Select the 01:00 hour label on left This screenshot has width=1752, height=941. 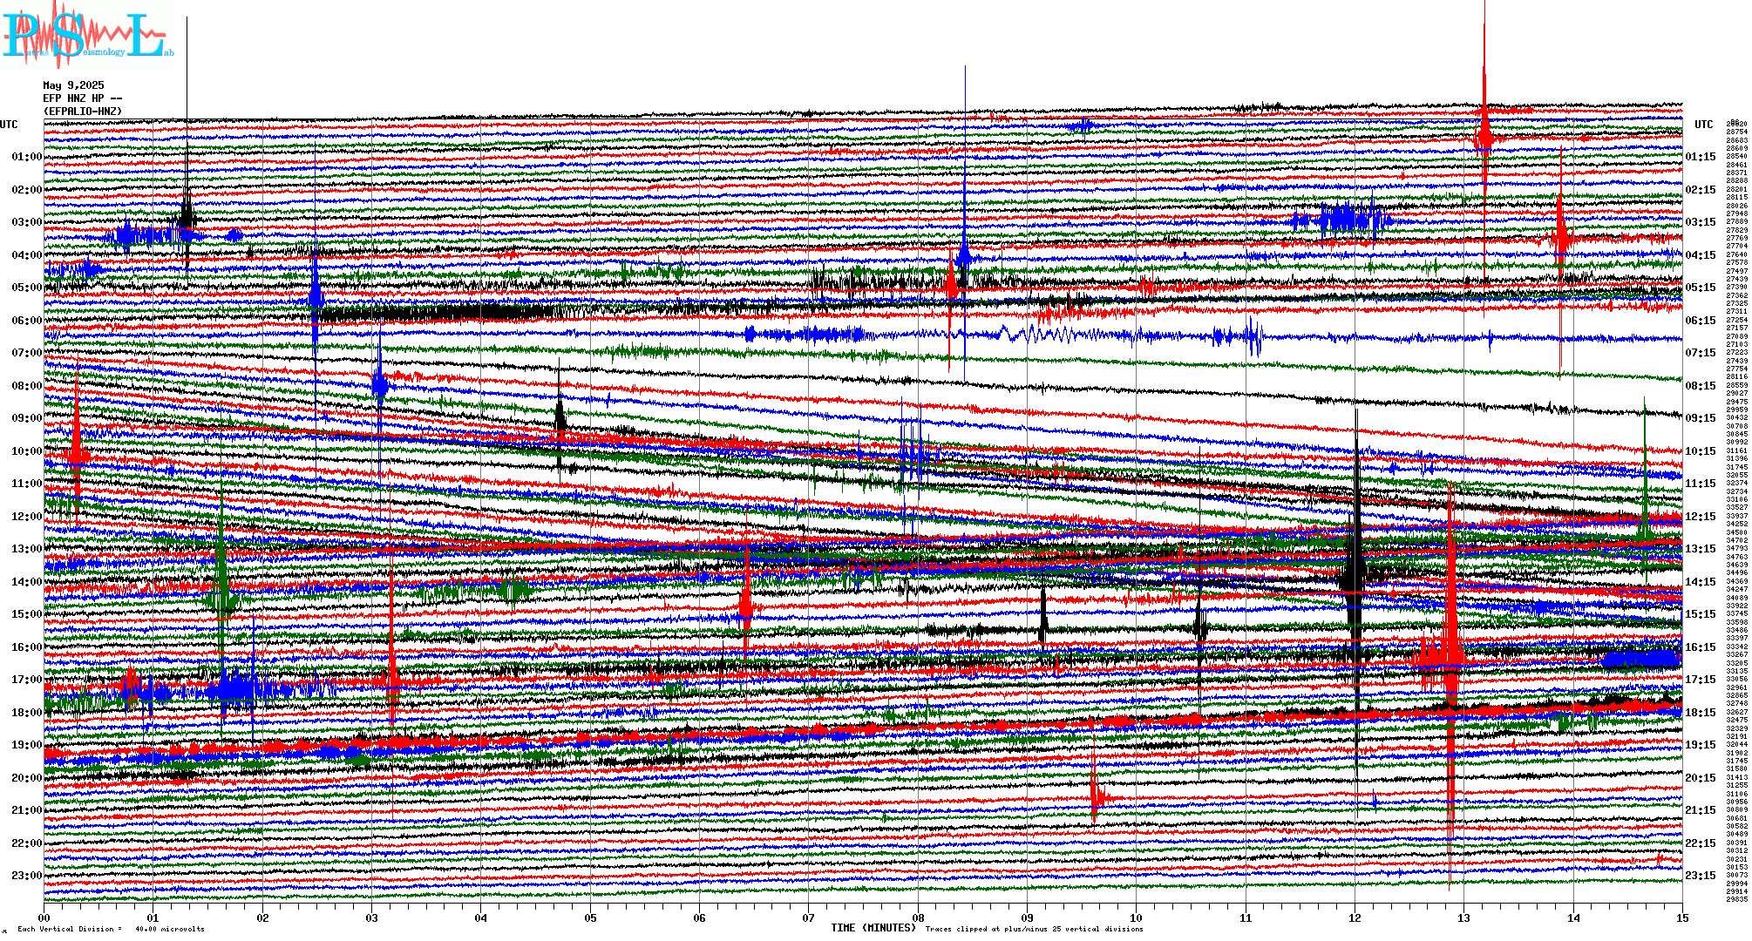tap(26, 157)
